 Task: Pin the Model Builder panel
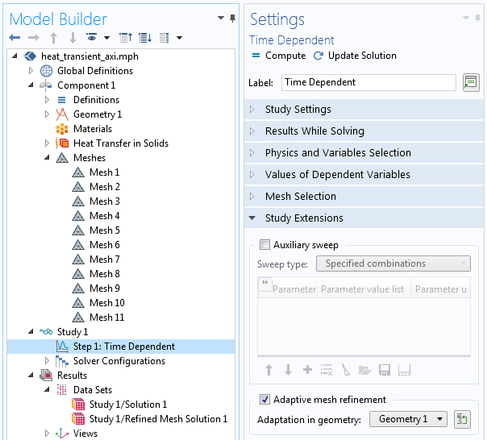coord(233,19)
